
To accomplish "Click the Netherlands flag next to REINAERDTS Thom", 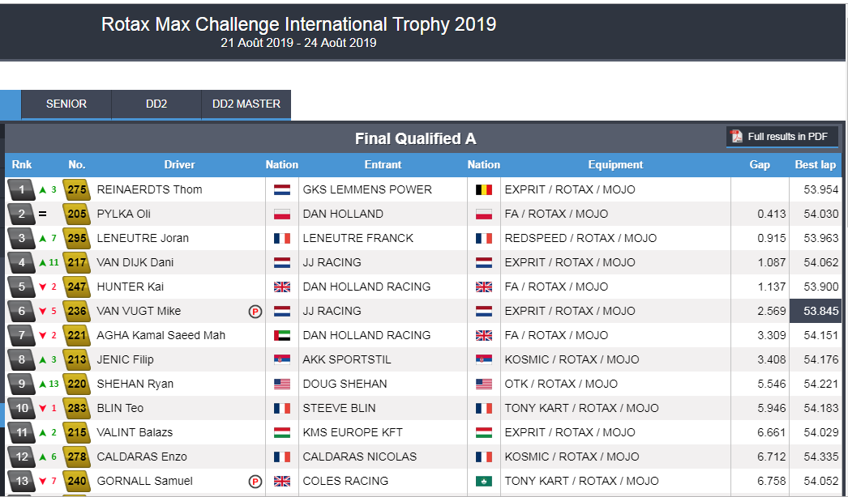I will pos(282,190).
